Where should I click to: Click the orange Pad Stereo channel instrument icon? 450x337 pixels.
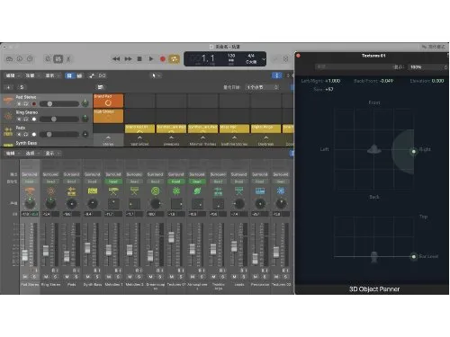click(x=30, y=191)
